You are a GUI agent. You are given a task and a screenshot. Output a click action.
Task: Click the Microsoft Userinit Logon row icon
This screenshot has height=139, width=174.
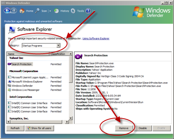[x=9, y=77]
